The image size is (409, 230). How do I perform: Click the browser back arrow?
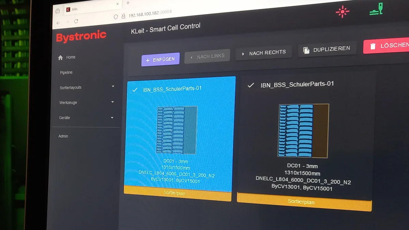coord(58,23)
